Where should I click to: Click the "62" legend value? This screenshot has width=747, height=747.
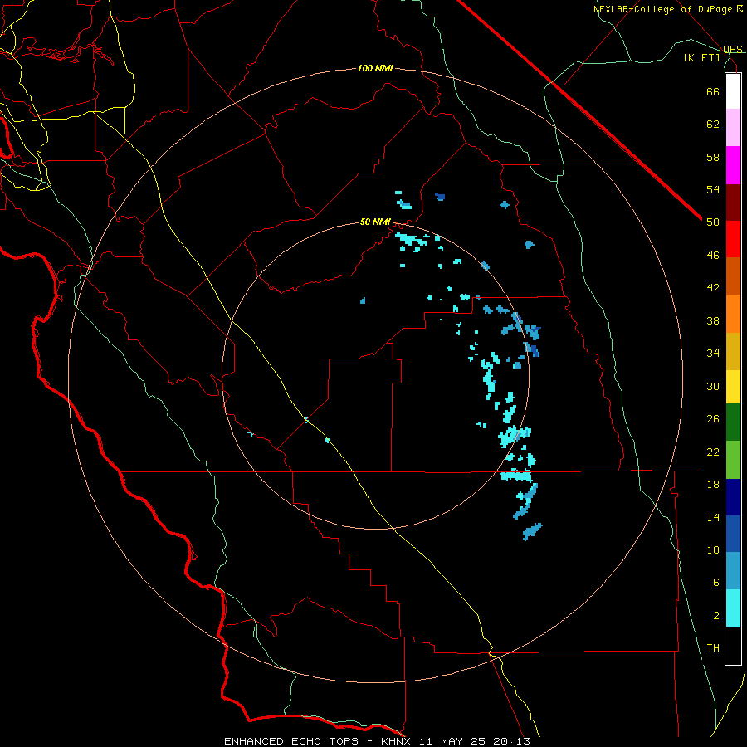click(713, 124)
